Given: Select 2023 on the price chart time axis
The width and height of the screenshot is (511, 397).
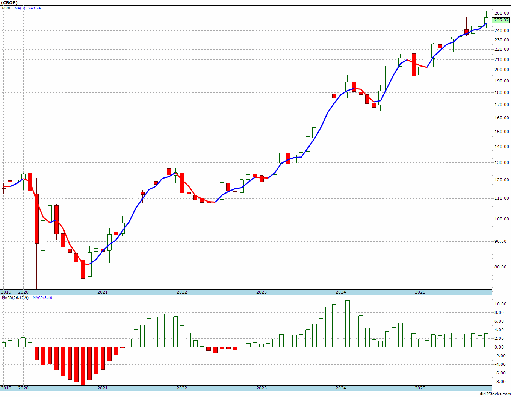Looking at the screenshot, I should click(262, 292).
